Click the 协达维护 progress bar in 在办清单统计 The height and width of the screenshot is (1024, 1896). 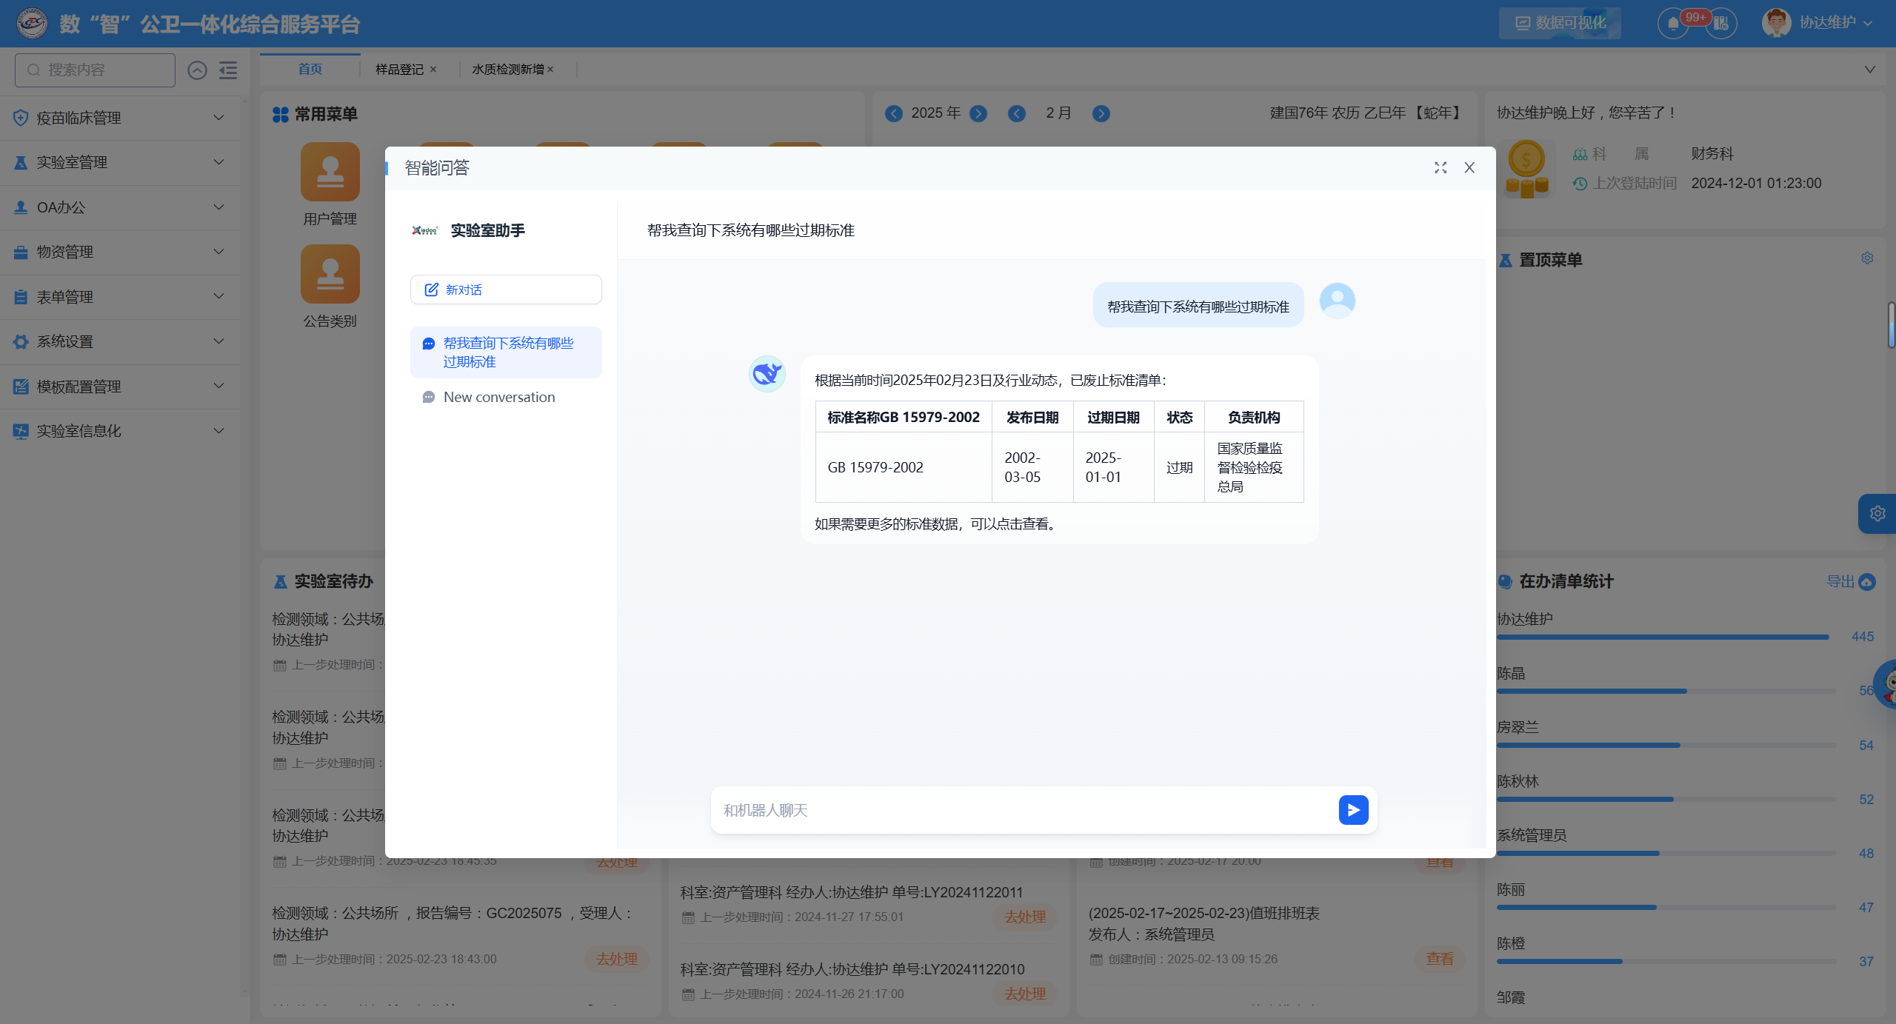[x=1662, y=637]
